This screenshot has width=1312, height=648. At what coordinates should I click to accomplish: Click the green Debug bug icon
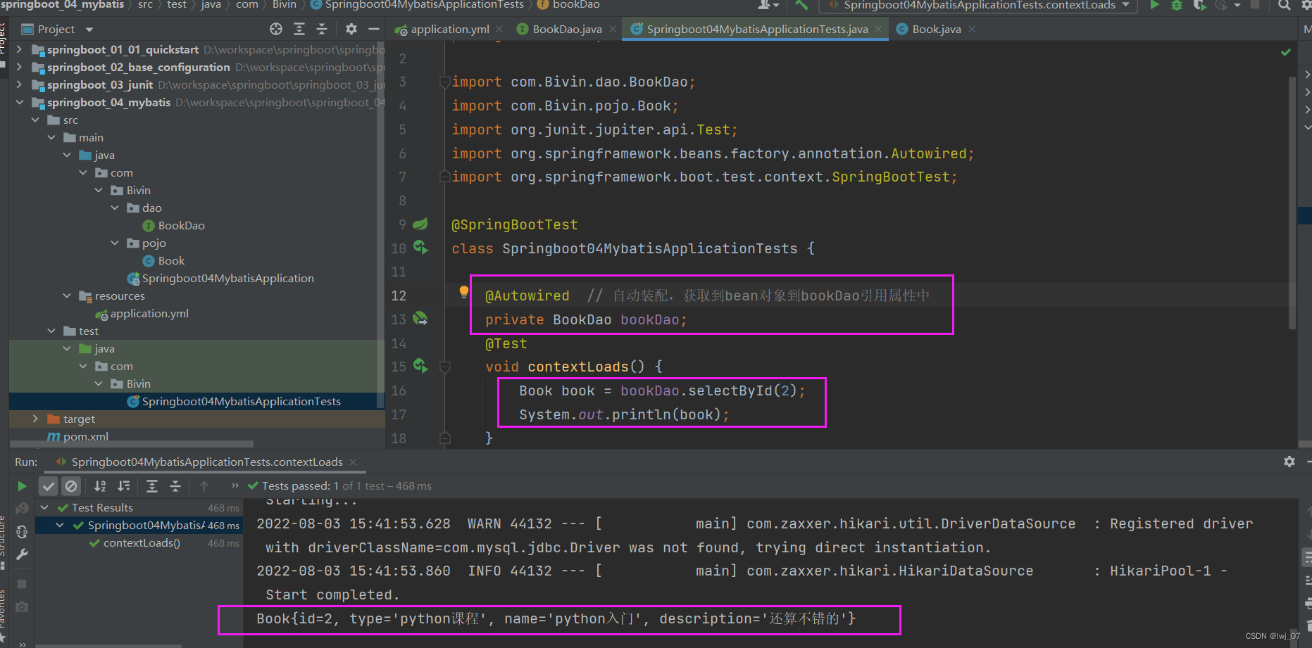(x=1177, y=5)
